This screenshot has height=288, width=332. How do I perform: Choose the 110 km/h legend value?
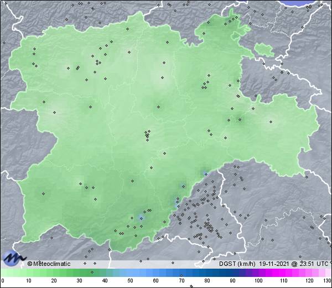283,281
